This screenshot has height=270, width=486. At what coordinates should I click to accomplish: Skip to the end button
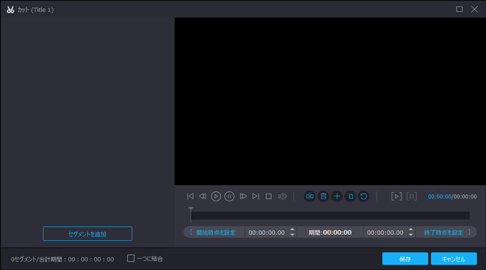(x=255, y=197)
